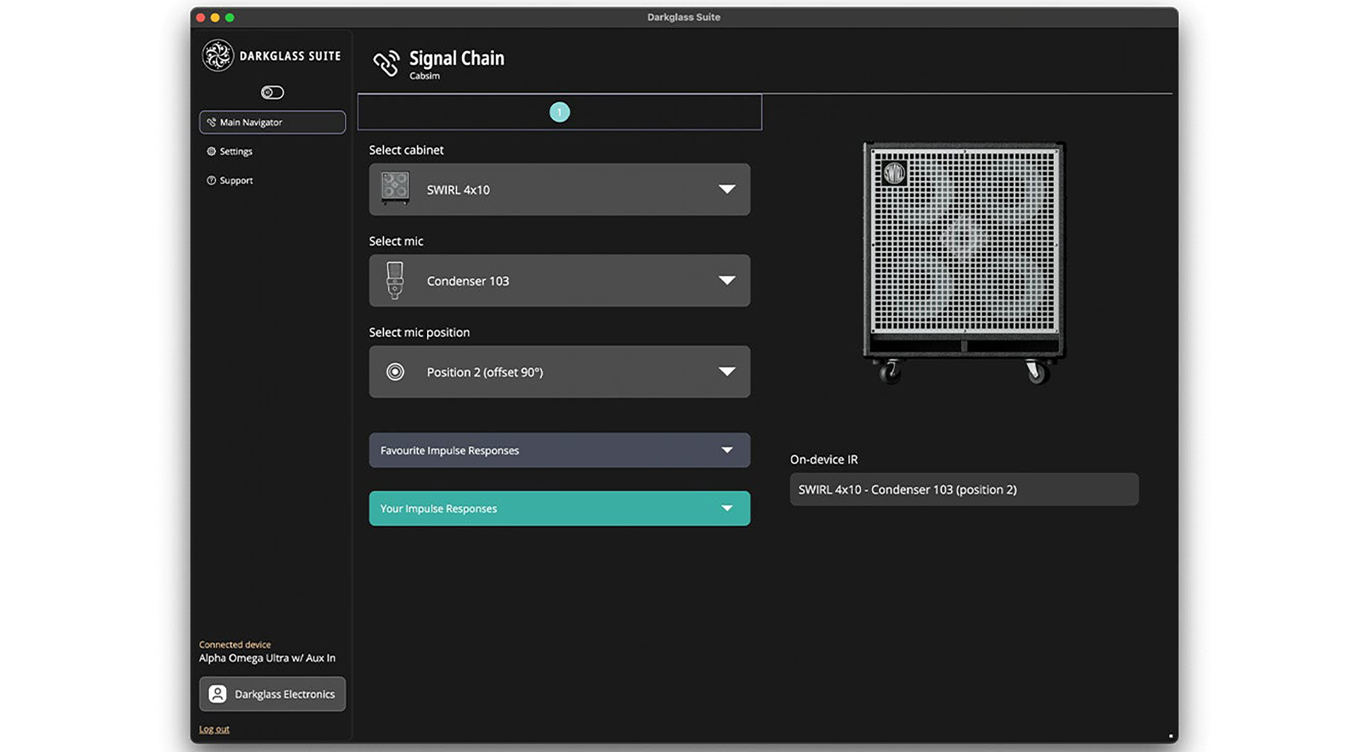The width and height of the screenshot is (1367, 752).
Task: Click the Settings gear icon
Action: (x=211, y=151)
